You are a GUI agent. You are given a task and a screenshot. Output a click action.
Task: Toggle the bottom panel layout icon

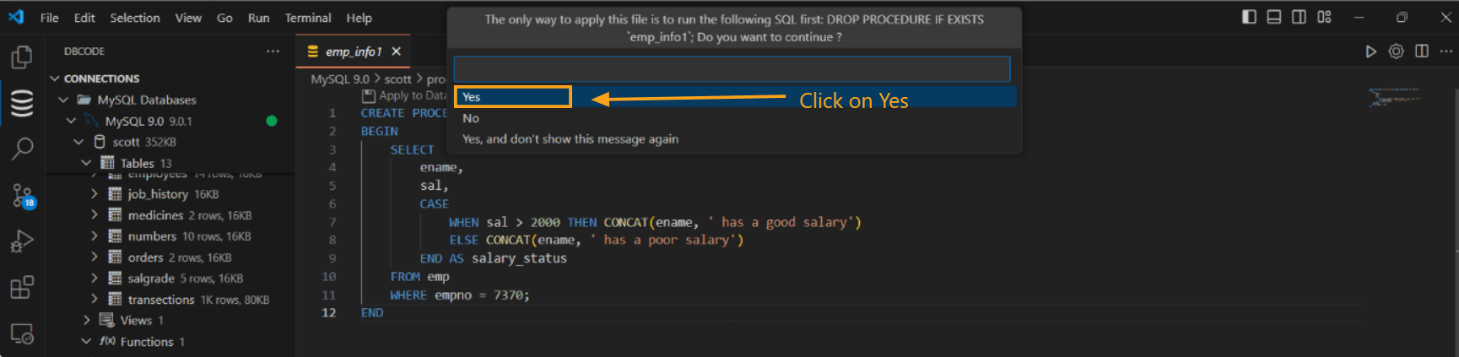[1273, 17]
